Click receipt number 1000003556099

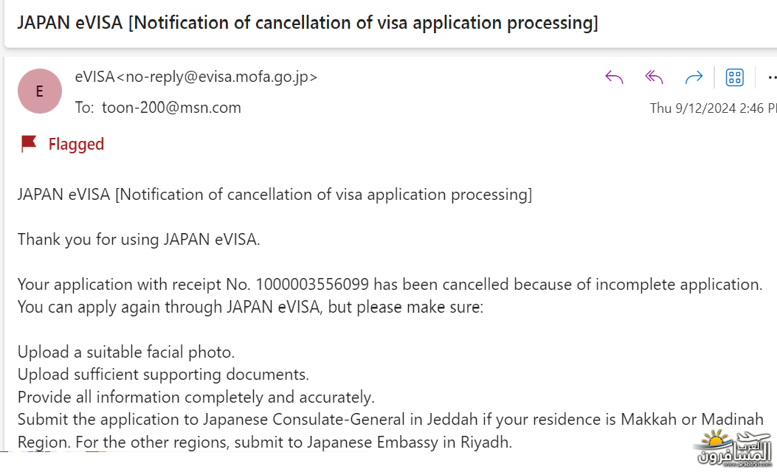tap(312, 284)
